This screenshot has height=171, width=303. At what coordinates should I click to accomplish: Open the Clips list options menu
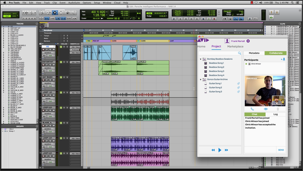tap(300, 23)
